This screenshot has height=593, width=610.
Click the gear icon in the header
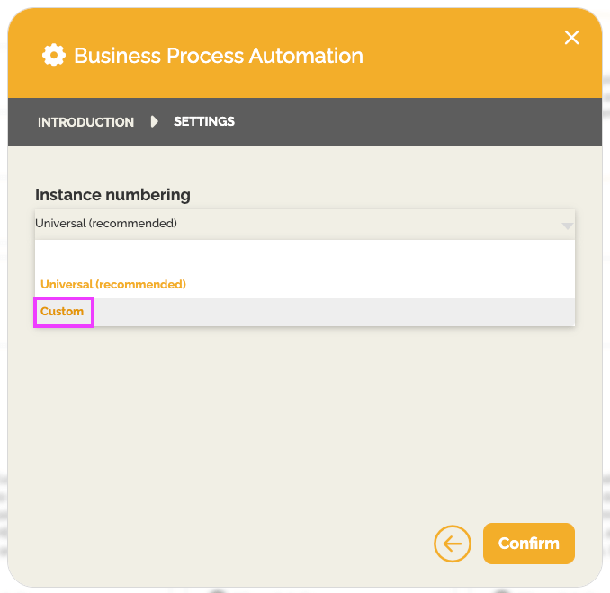(53, 56)
